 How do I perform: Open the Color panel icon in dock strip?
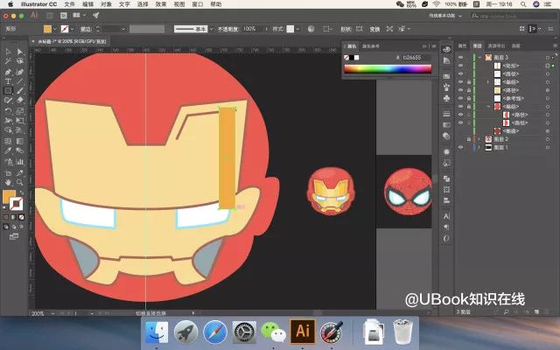tap(446, 50)
